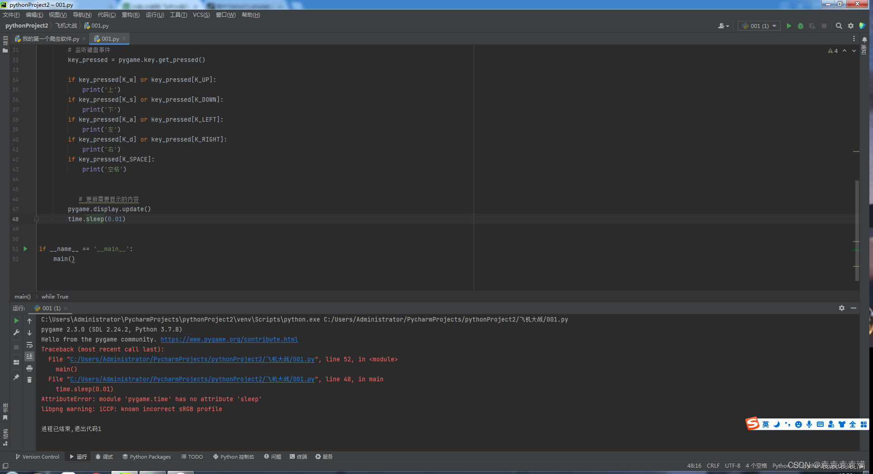Run with coverage icon in the toolbar
The height and width of the screenshot is (474, 873).
click(812, 26)
